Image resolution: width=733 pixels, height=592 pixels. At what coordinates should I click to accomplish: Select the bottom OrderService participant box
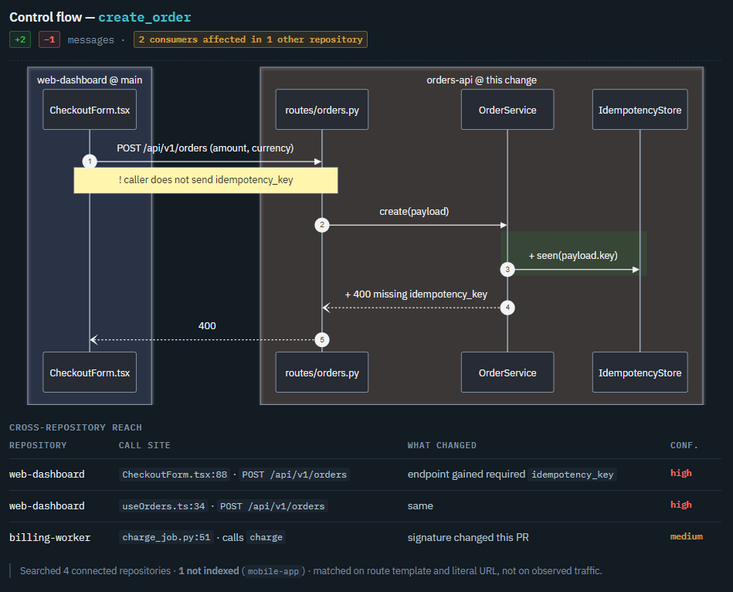507,373
